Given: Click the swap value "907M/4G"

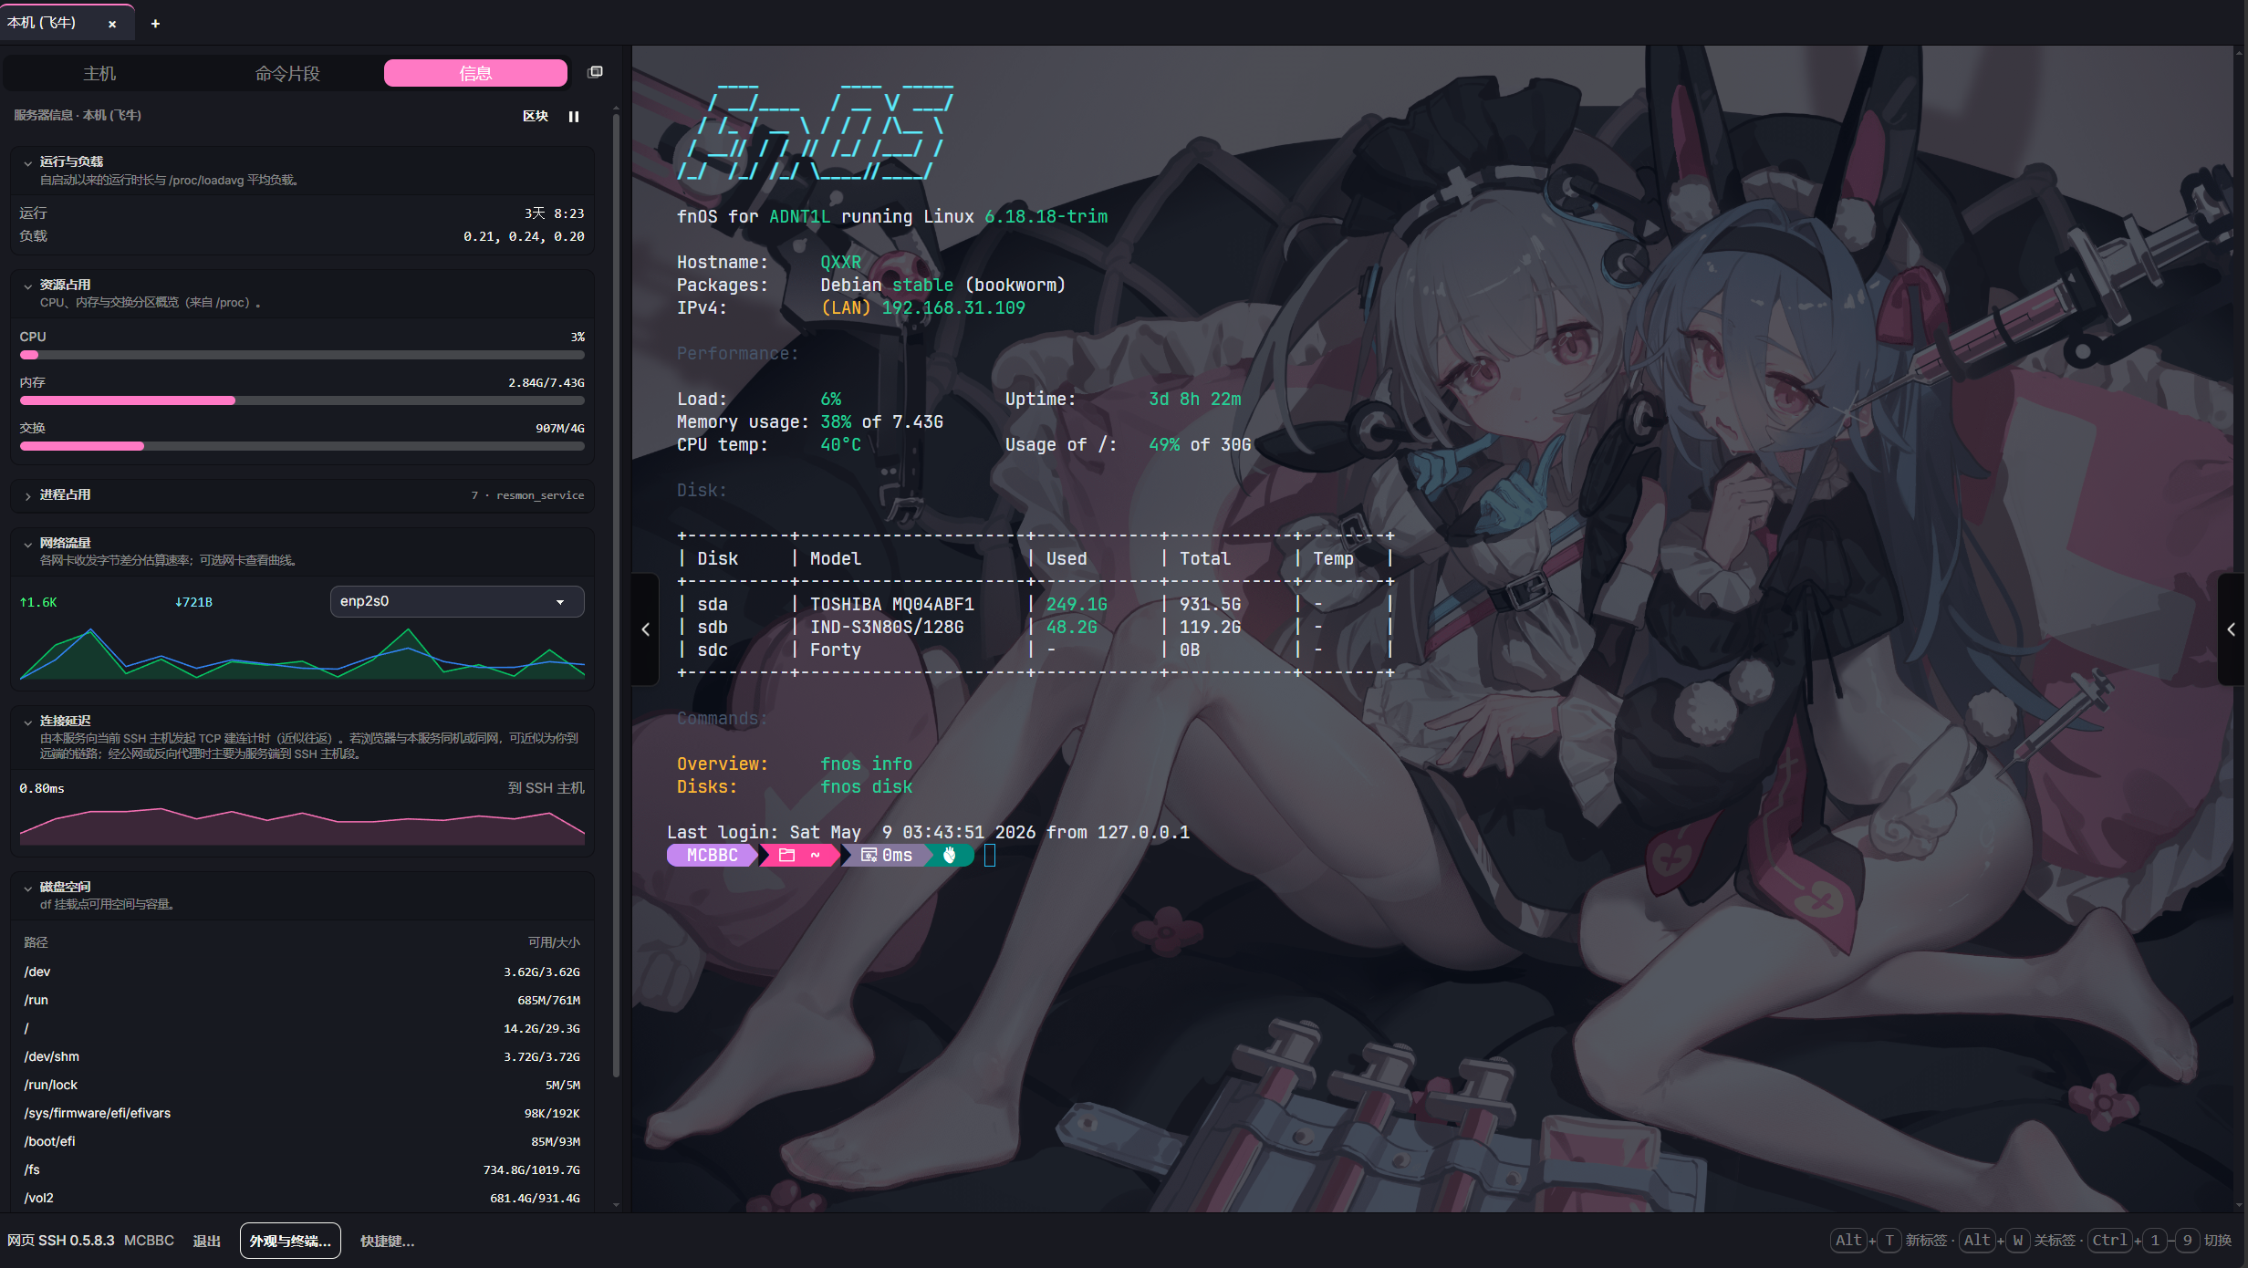Looking at the screenshot, I should (560, 429).
